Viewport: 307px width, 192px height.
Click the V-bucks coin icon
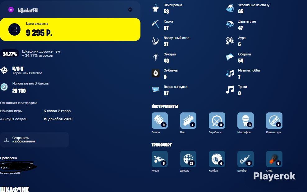4,87
